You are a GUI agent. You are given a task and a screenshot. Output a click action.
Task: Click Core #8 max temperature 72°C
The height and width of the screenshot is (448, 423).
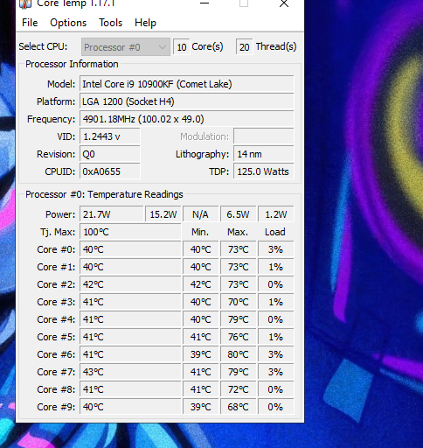click(x=238, y=389)
